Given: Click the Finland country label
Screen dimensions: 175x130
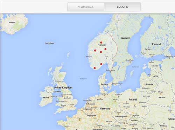Looking at the screenshot, I should (156, 44).
